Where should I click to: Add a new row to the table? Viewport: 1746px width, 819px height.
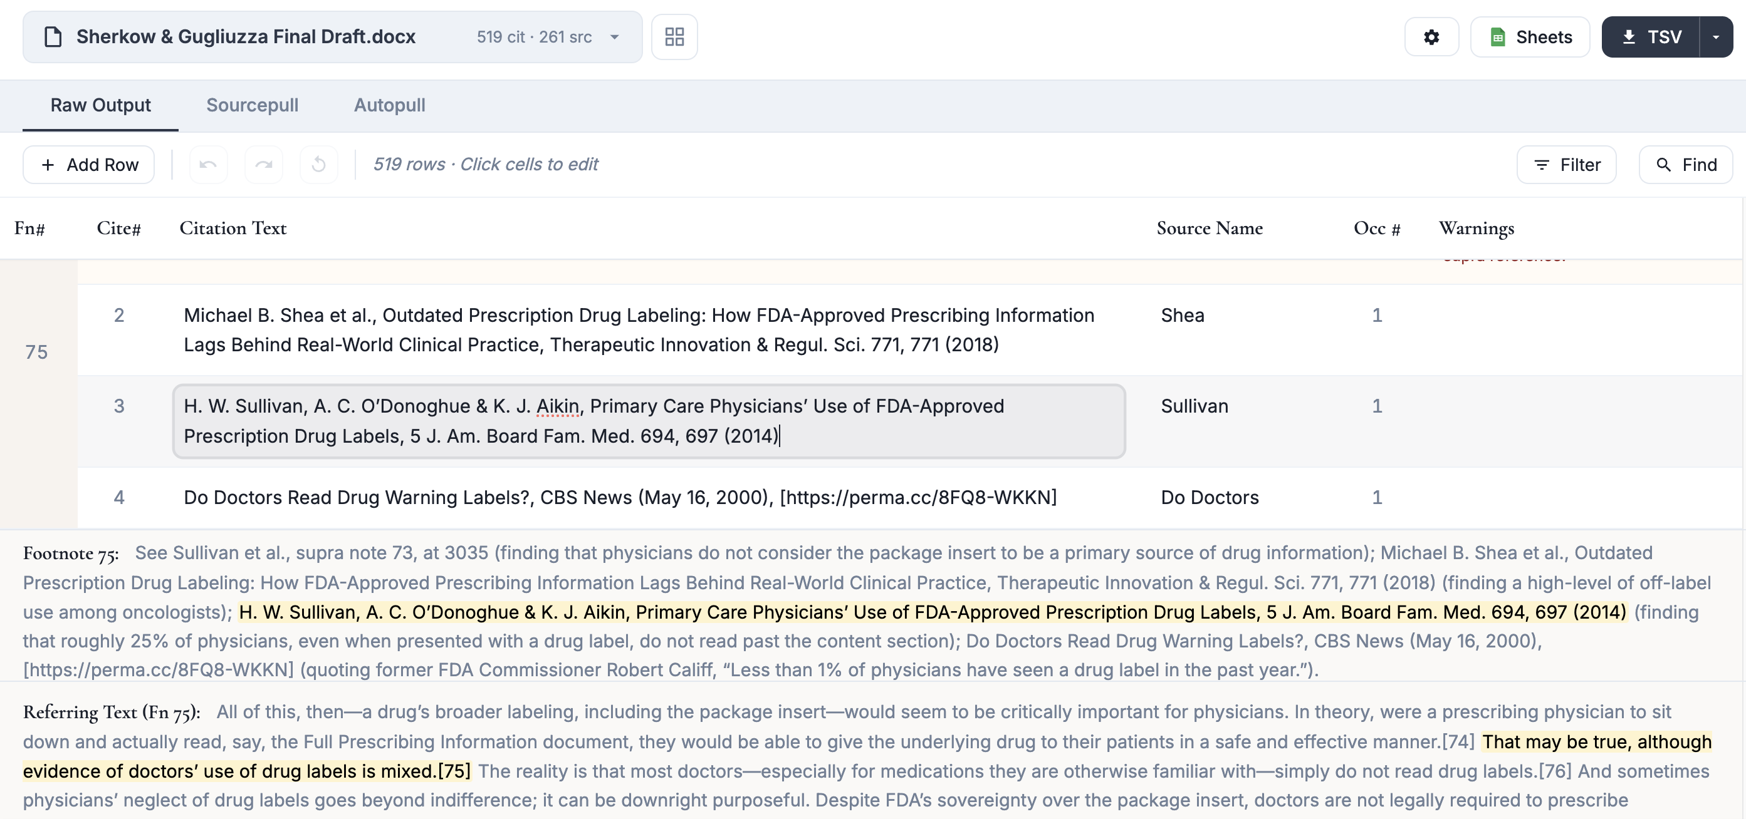pos(88,164)
